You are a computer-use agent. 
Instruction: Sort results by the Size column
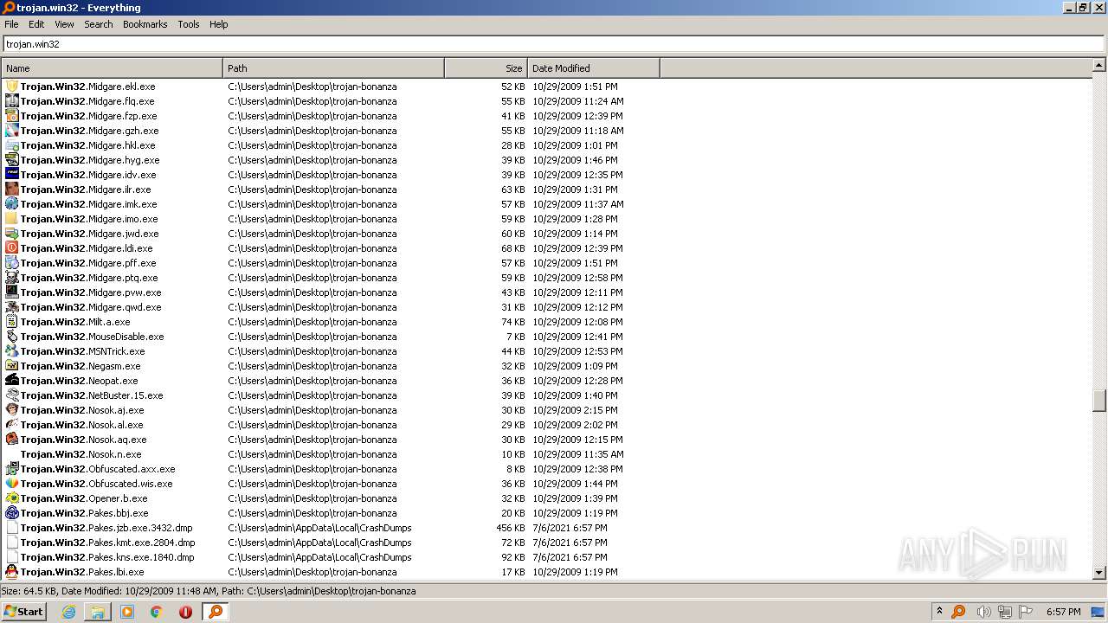pyautogui.click(x=486, y=68)
